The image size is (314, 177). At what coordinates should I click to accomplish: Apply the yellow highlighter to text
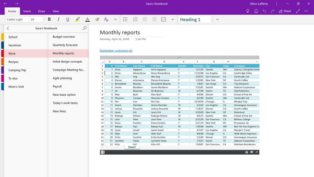pyautogui.click(x=78, y=20)
